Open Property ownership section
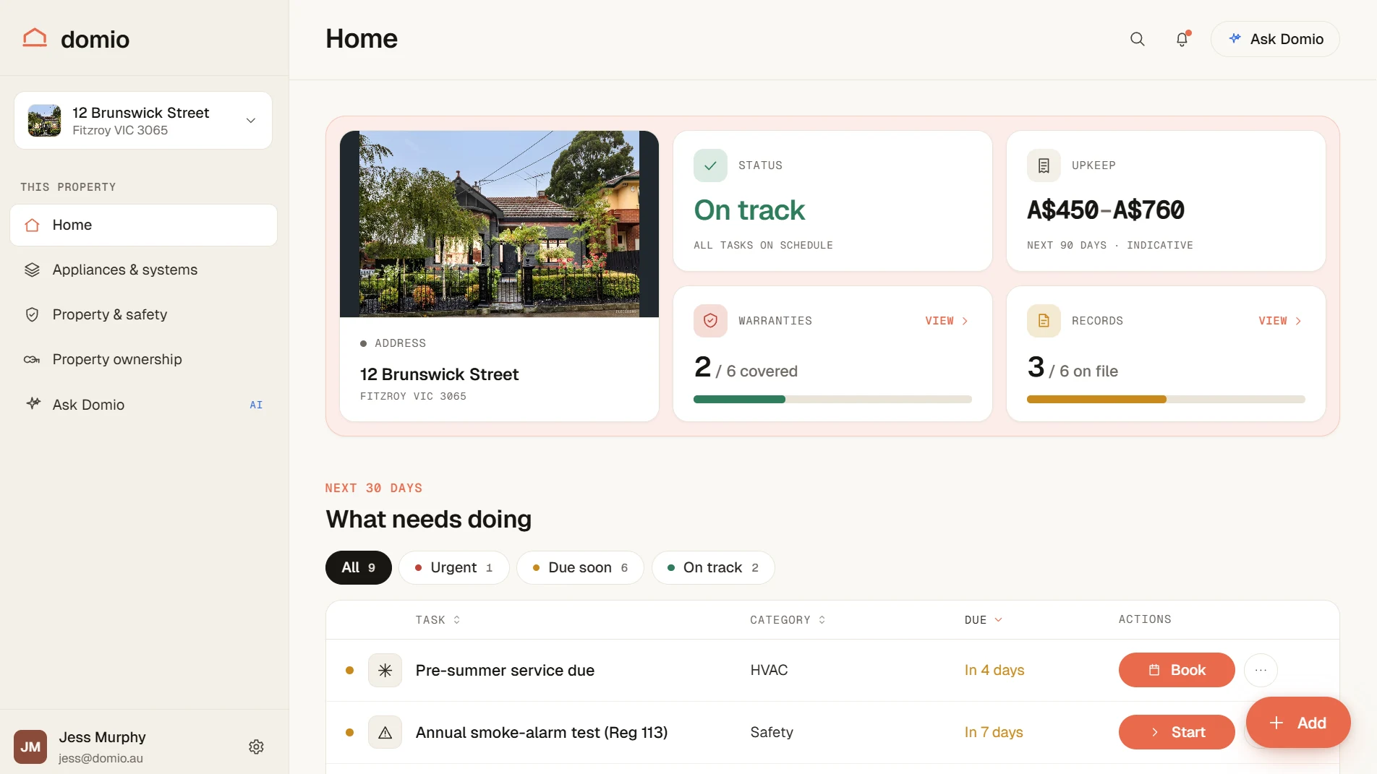Screen dimensions: 1377x774 click(x=143, y=359)
